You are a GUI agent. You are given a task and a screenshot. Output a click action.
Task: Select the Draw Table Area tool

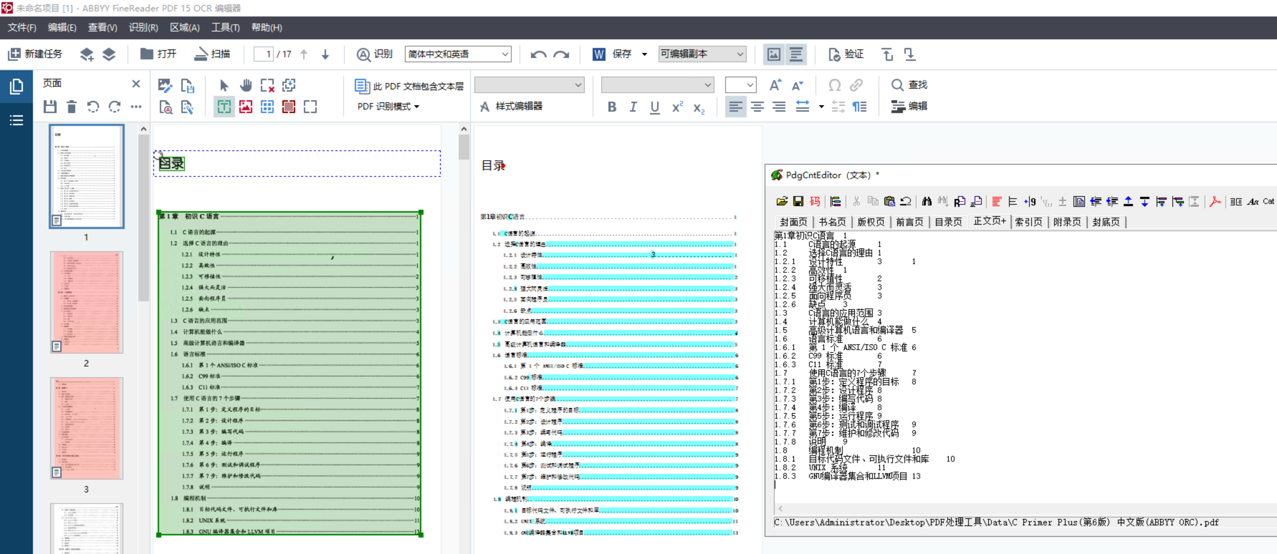pos(267,106)
